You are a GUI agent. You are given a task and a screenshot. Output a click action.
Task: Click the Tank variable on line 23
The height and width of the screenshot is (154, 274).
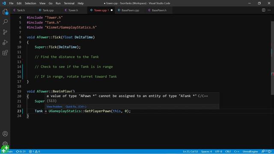click(39, 111)
